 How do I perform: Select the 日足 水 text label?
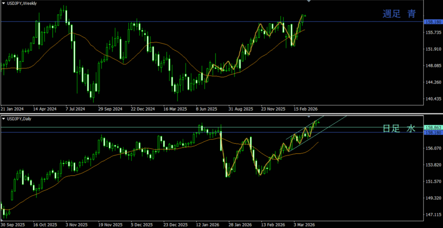pos(399,129)
